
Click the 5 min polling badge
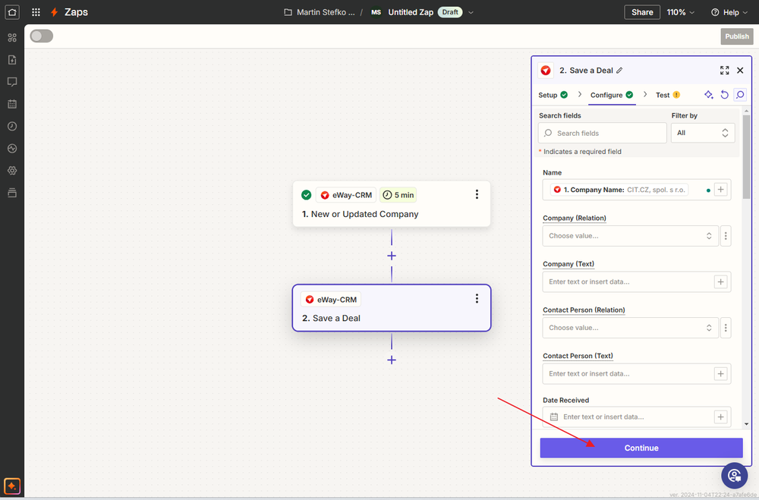coord(398,195)
